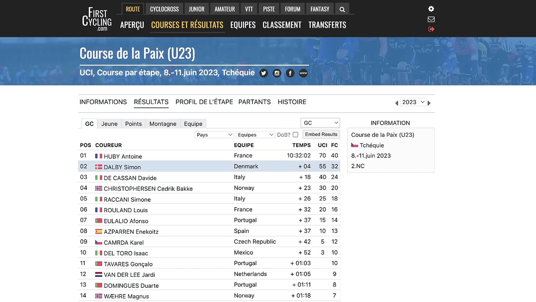Switch to PROFIL DE L'ÉTAPE tab
This screenshot has height=302, width=536.
click(204, 102)
